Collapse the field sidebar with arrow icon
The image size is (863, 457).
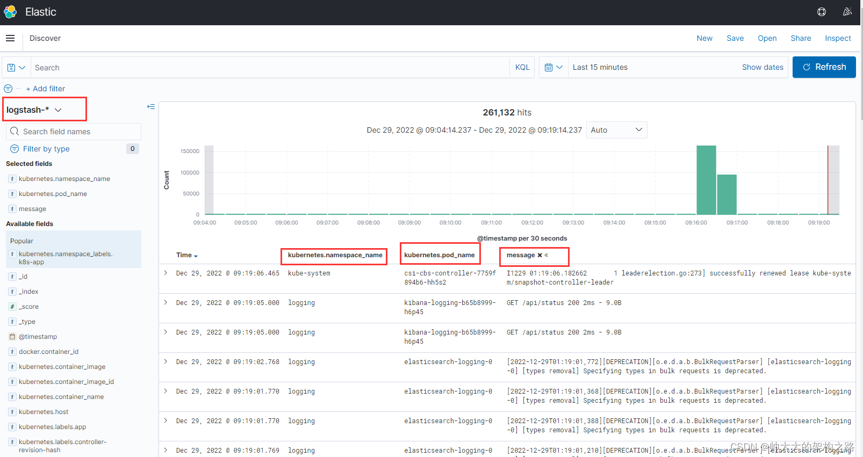pyautogui.click(x=151, y=107)
